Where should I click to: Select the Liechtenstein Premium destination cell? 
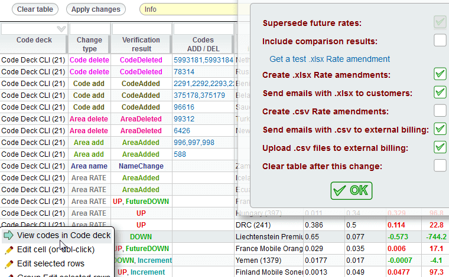[x=269, y=237]
